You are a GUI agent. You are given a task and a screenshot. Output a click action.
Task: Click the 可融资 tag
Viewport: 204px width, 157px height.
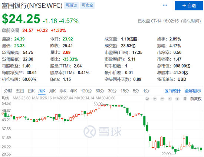[72, 5]
